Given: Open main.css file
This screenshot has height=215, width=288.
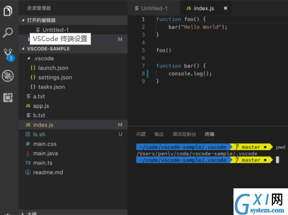Looking at the screenshot, I should tap(73, 144).
